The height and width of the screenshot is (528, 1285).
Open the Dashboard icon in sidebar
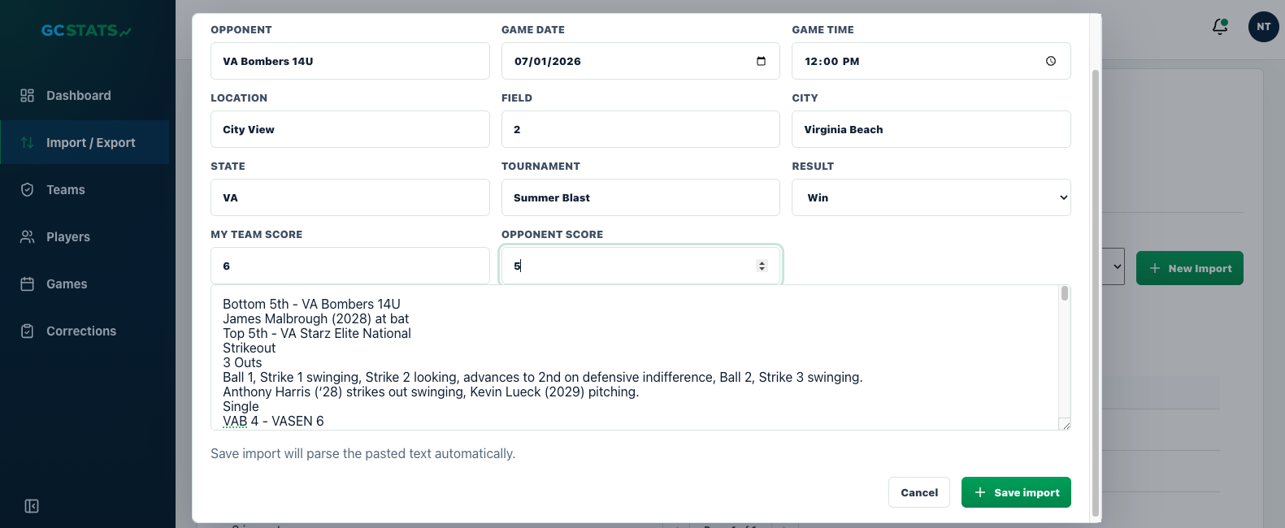tap(27, 96)
